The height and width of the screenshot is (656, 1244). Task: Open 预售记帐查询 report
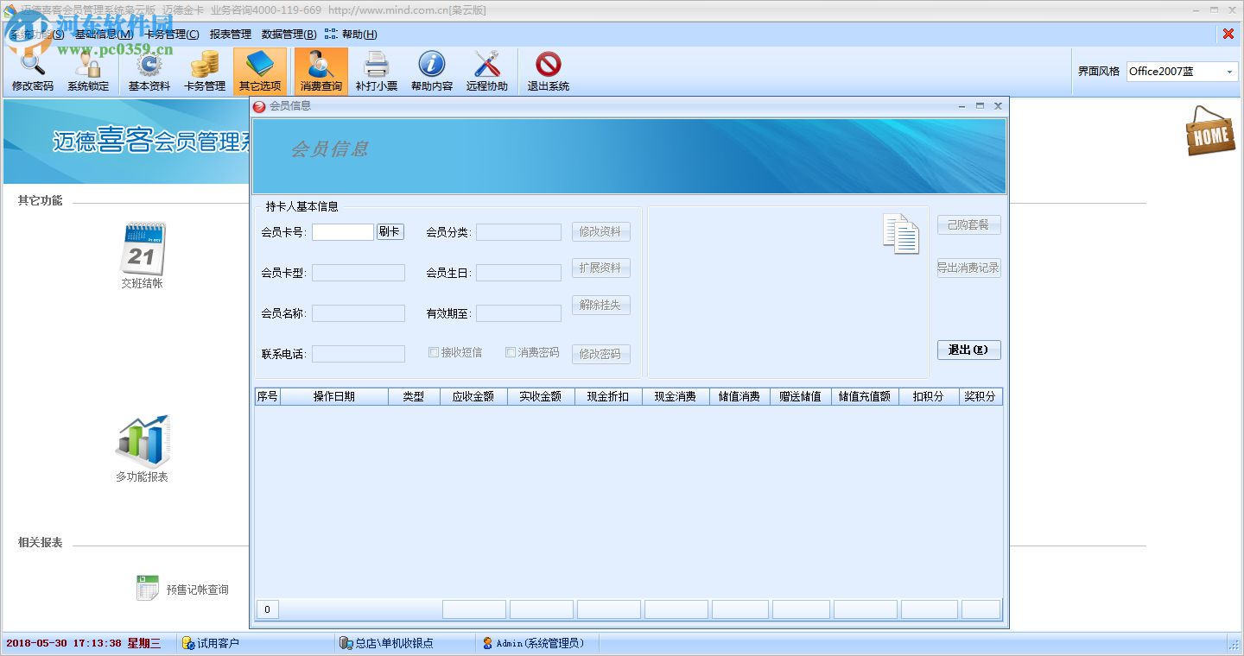(x=182, y=589)
